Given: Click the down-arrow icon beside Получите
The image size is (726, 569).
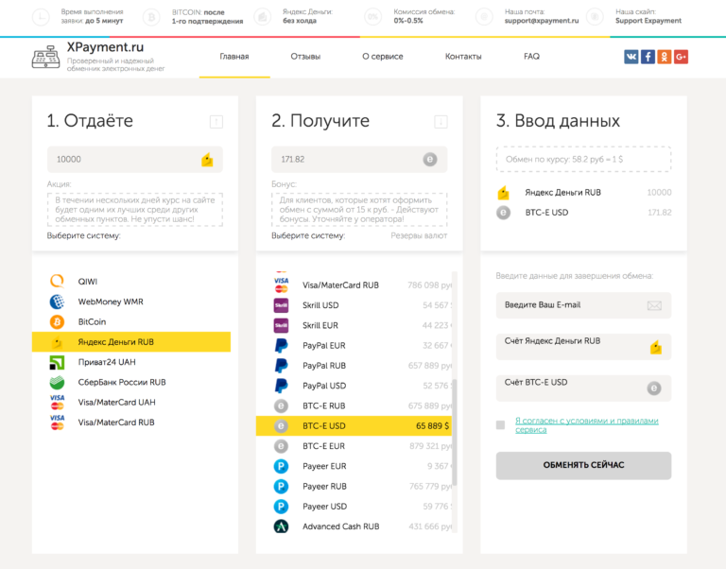Looking at the screenshot, I should point(441,122).
